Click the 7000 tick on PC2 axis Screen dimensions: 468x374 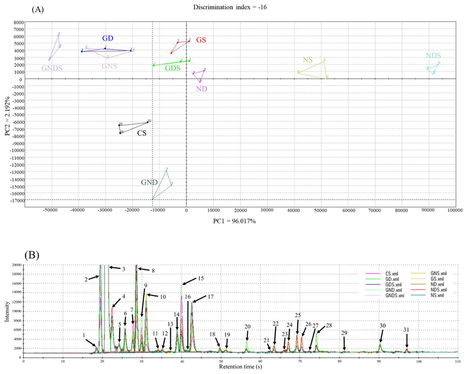pyautogui.click(x=19, y=29)
